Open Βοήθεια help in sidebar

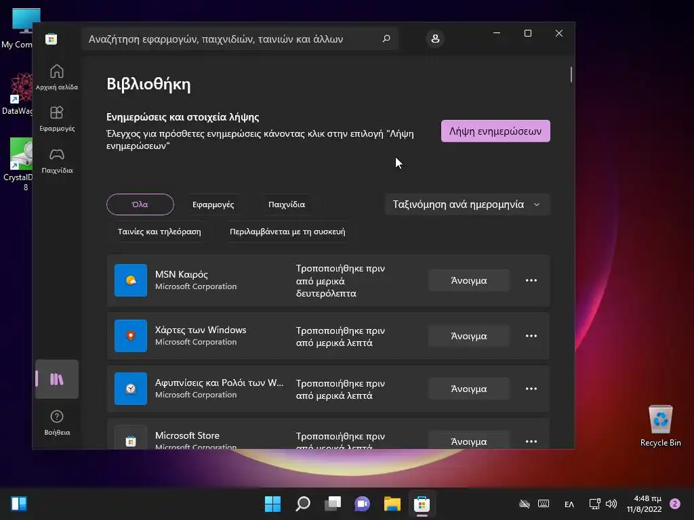[57, 422]
